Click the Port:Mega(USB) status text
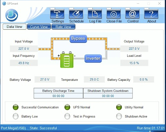The height and width of the screenshot is (132, 166). (x=13, y=128)
